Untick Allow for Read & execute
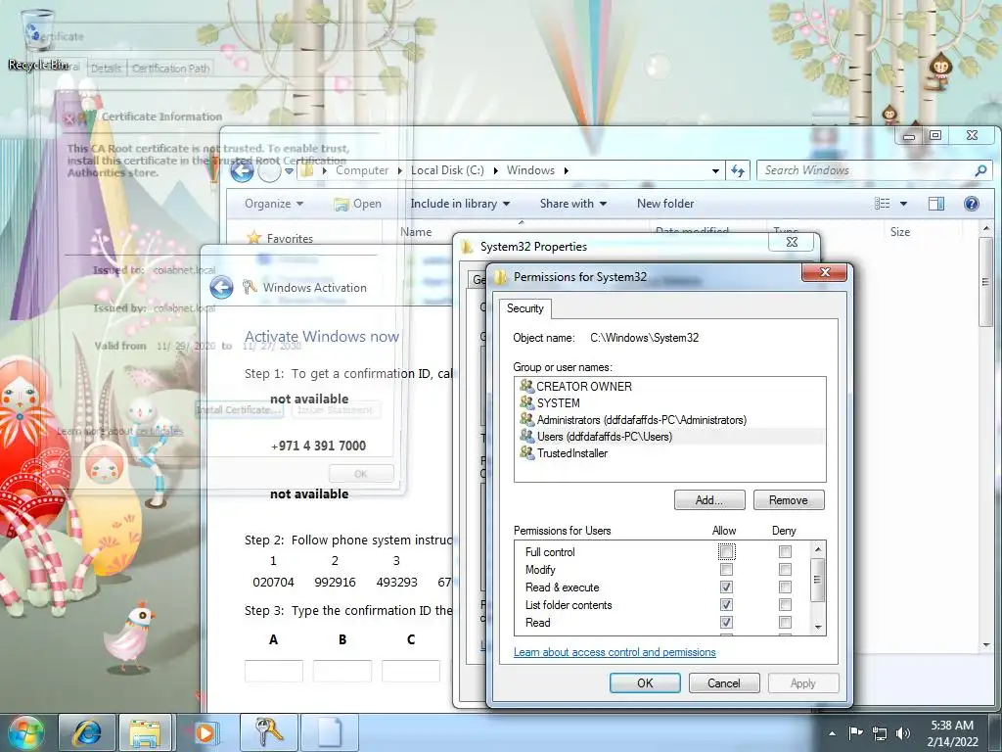The image size is (1002, 752). tap(727, 587)
